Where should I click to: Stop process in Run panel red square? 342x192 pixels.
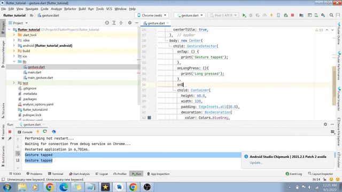(10, 132)
